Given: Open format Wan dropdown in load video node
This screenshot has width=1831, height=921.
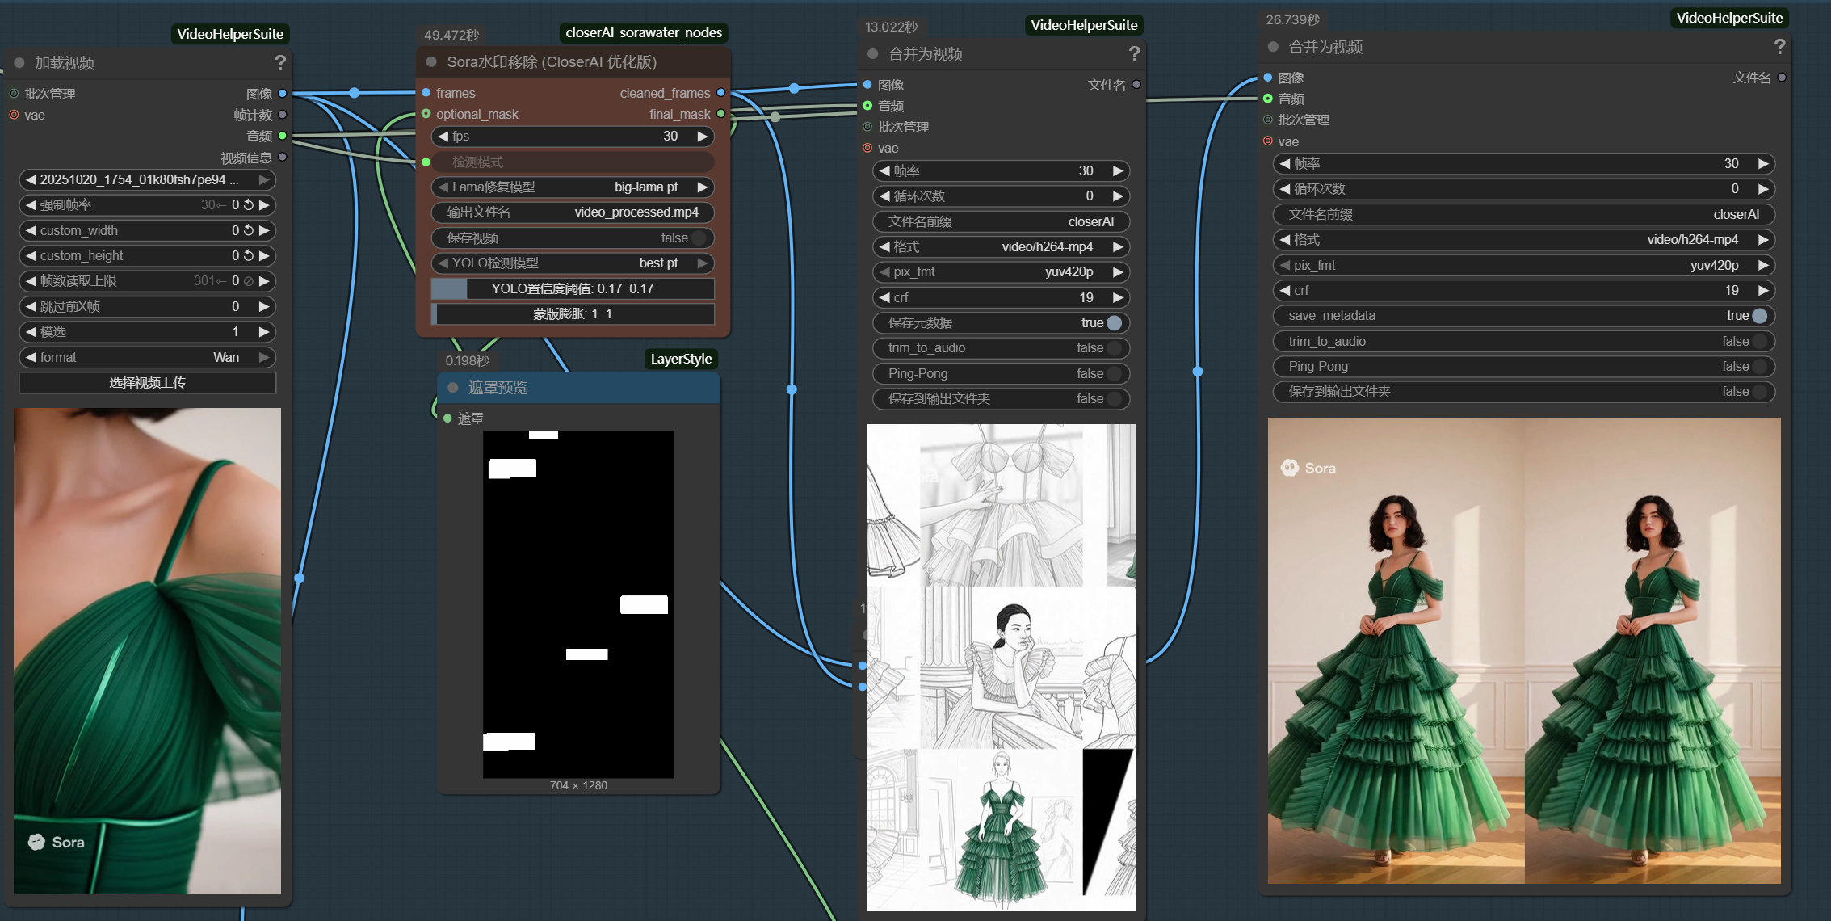Looking at the screenshot, I should 147,358.
